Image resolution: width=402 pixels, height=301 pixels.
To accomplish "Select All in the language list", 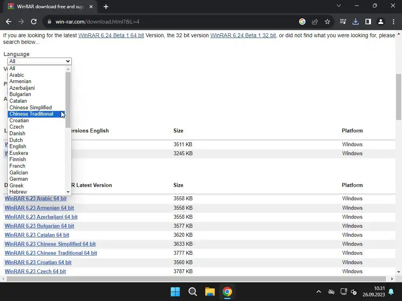I will (37, 68).
